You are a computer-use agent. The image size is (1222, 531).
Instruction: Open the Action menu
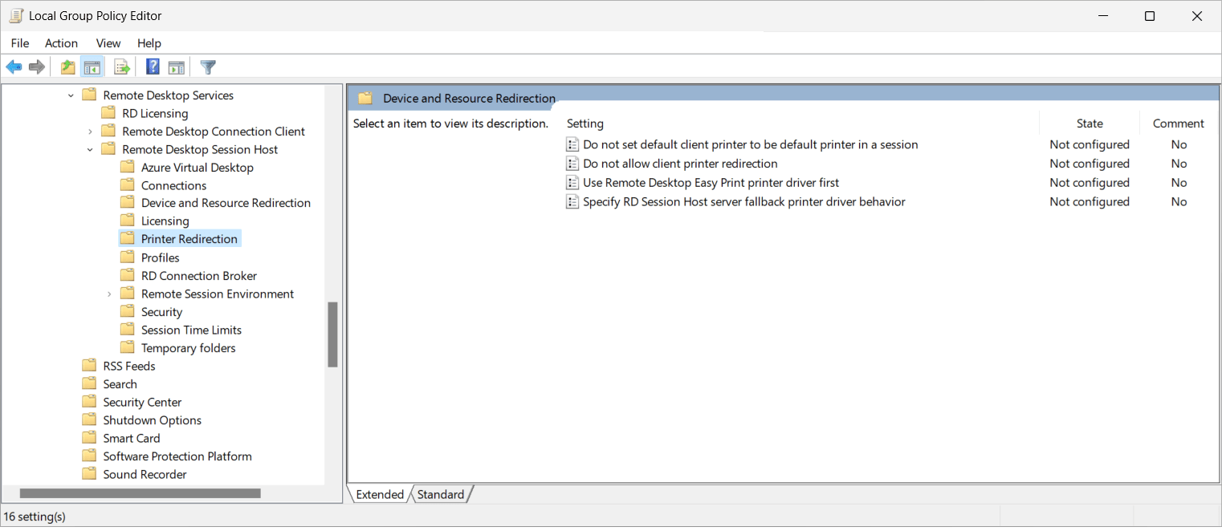pos(61,43)
